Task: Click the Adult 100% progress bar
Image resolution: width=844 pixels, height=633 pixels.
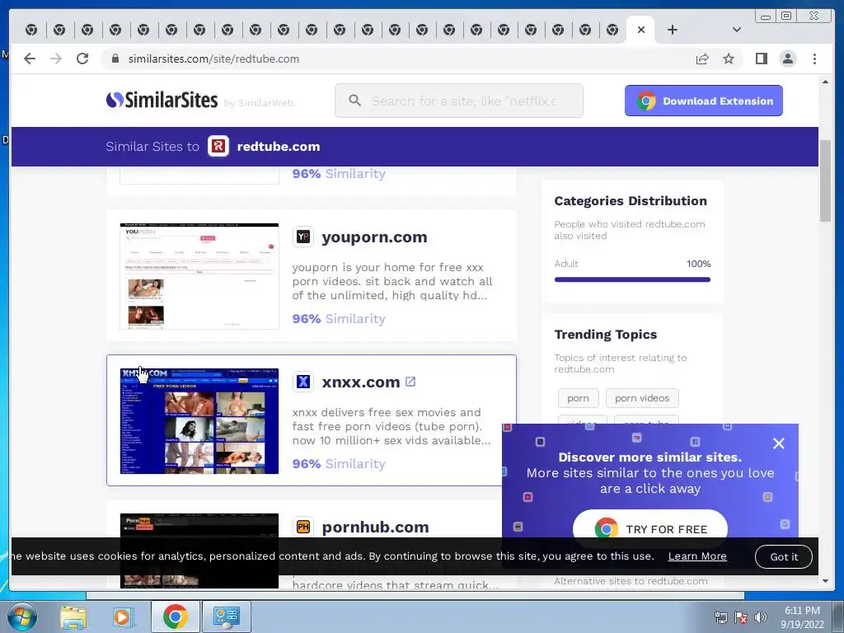Action: click(632, 279)
